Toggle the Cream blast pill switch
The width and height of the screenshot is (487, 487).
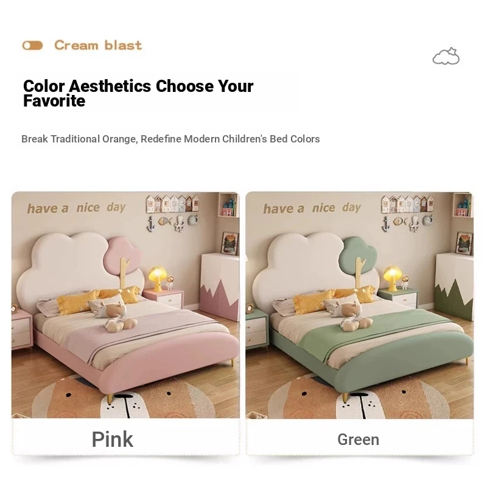32,46
